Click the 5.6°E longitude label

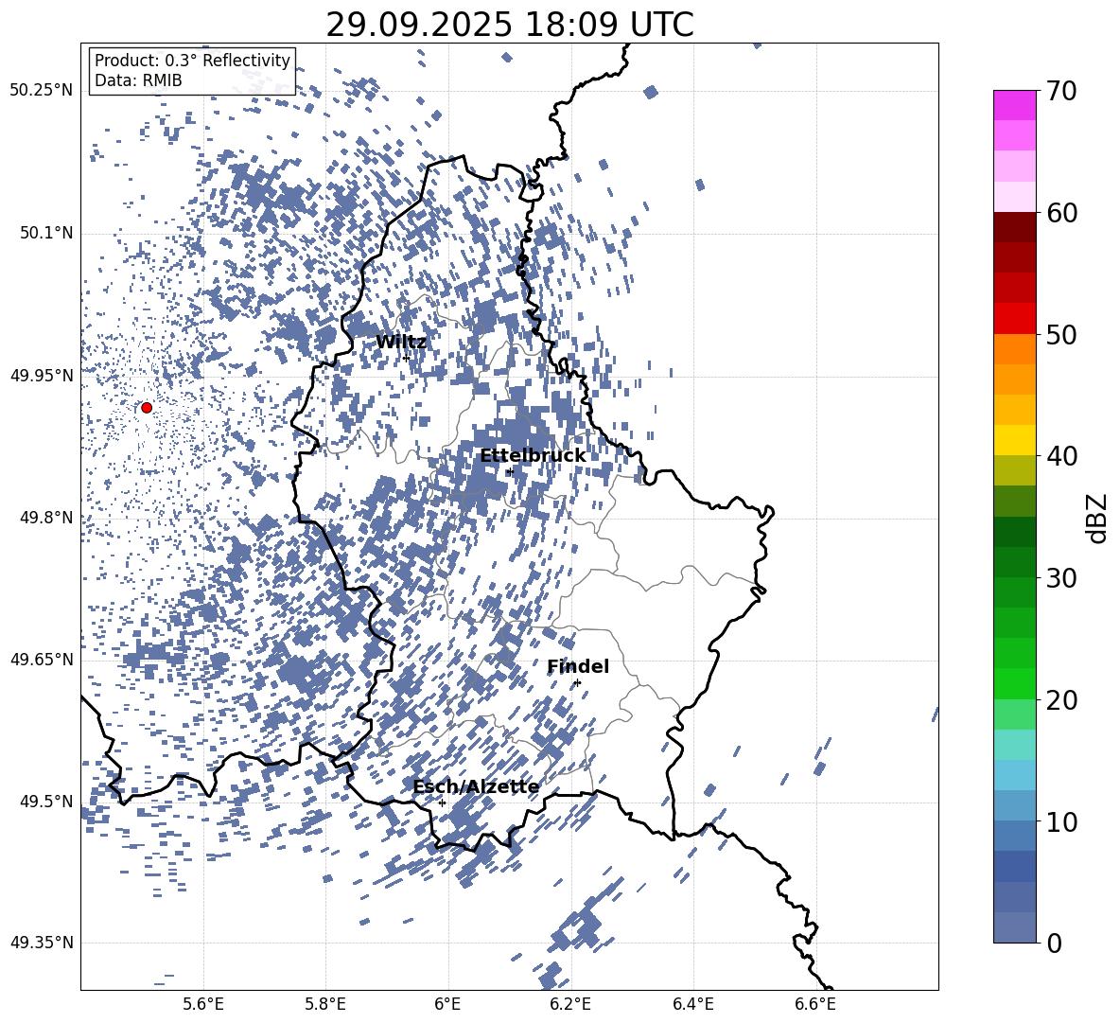tap(203, 1004)
